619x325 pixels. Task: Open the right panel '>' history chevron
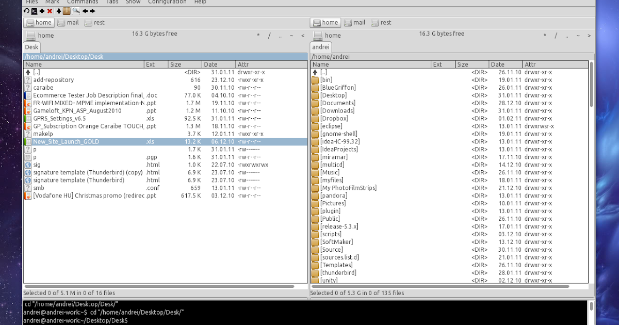click(x=589, y=36)
